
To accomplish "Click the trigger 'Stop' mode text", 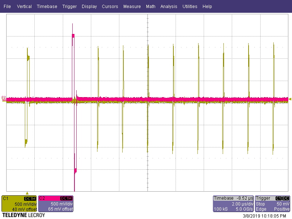I will pyautogui.click(x=260, y=204).
